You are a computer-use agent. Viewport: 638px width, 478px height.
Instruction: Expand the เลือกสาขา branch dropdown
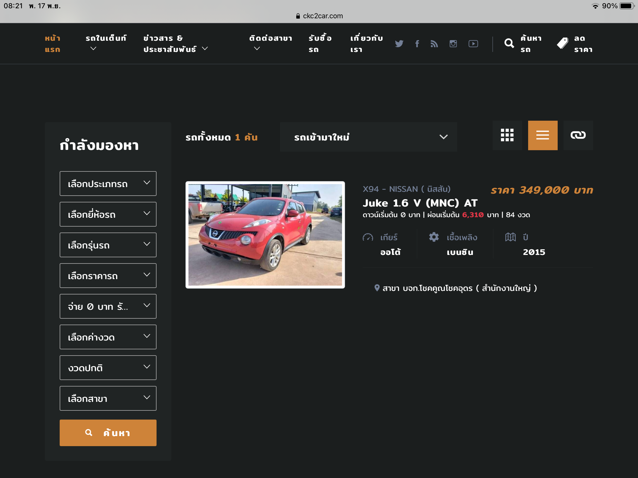108,398
